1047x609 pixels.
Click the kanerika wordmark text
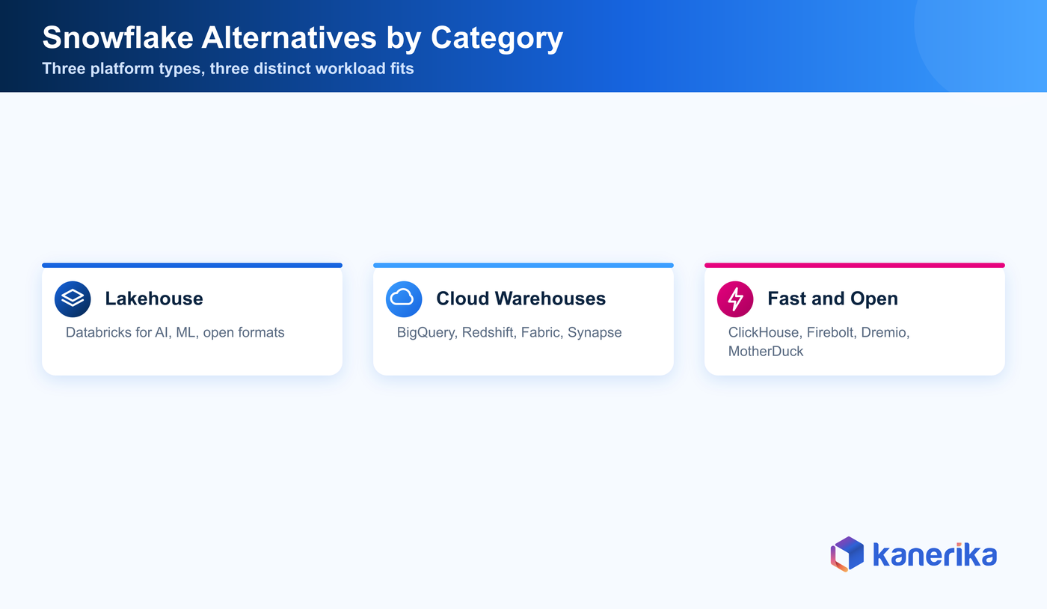935,555
